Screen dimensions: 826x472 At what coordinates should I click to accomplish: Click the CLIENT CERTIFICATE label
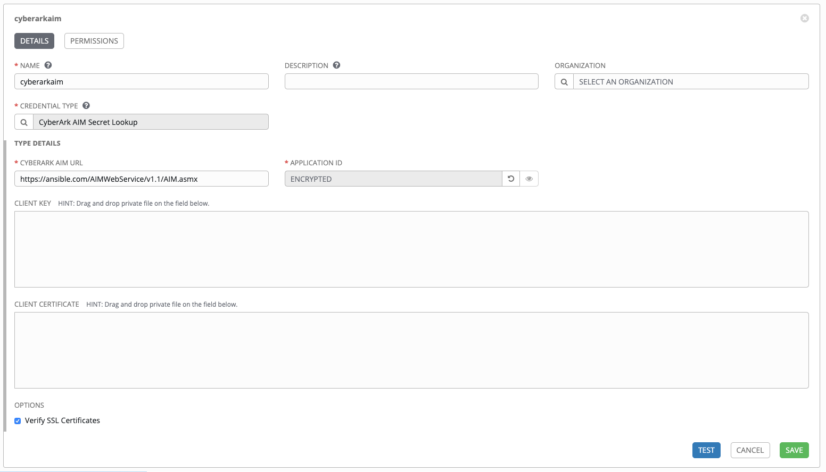pos(47,305)
